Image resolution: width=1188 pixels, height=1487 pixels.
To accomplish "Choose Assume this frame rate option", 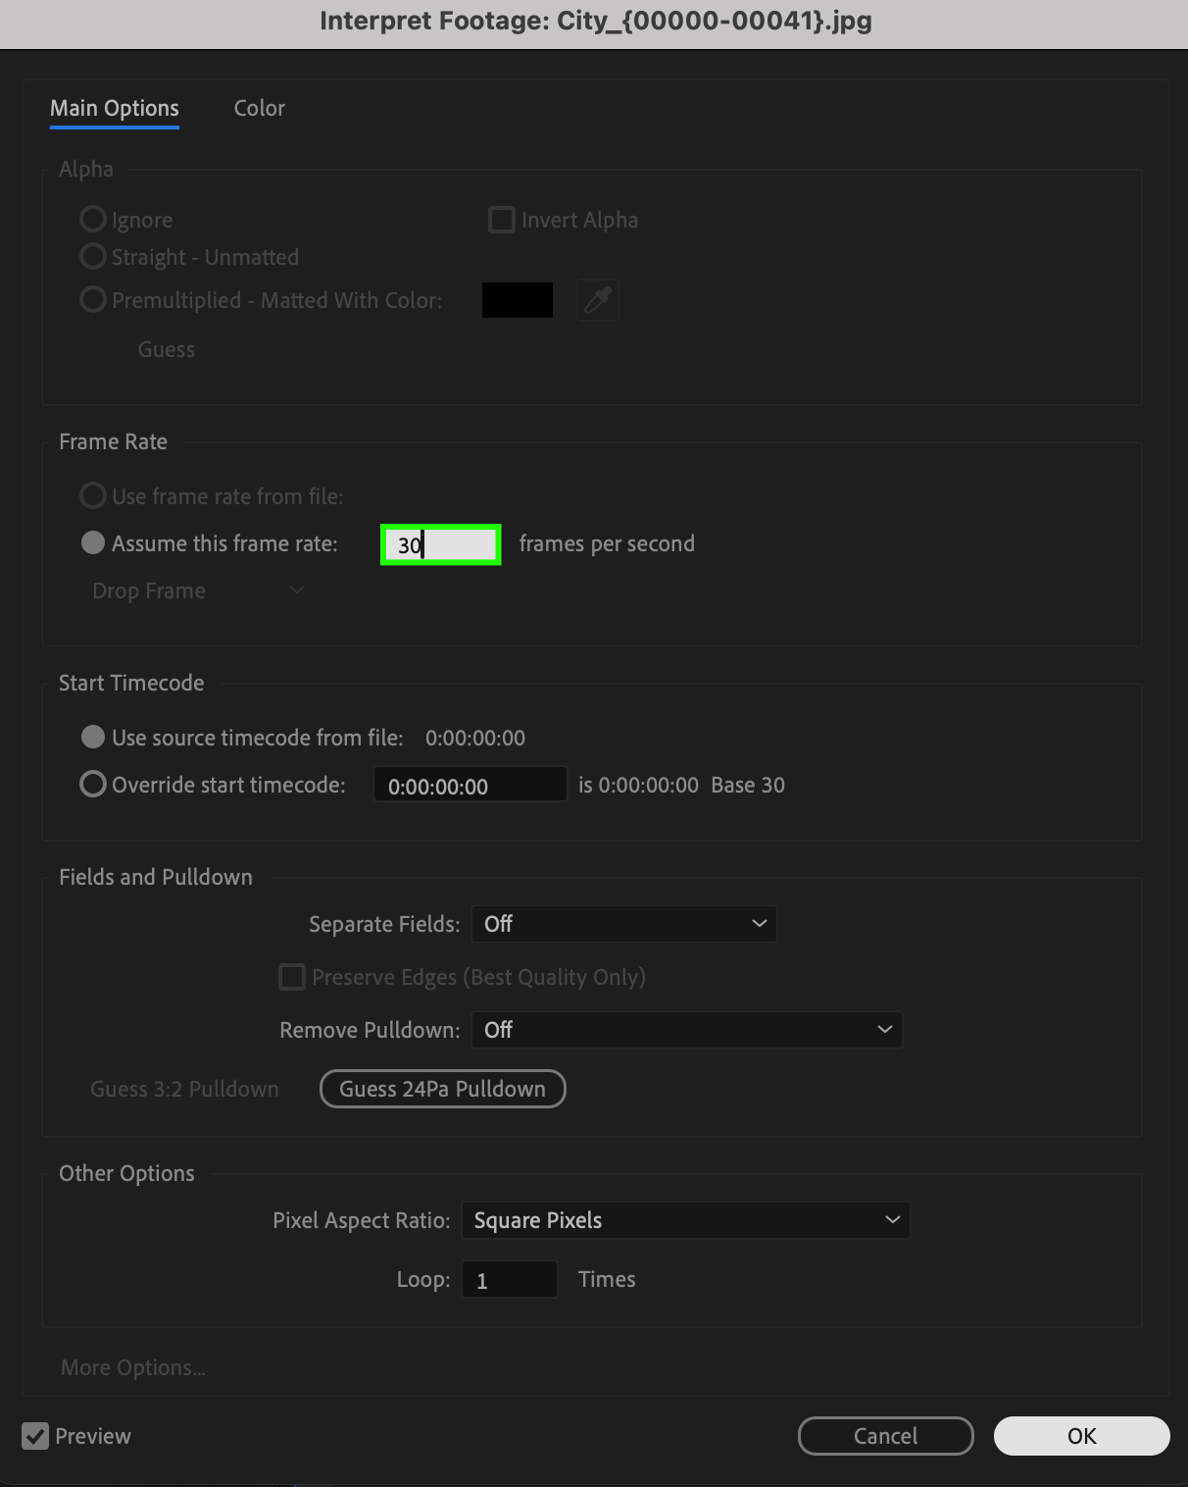I will click(93, 543).
